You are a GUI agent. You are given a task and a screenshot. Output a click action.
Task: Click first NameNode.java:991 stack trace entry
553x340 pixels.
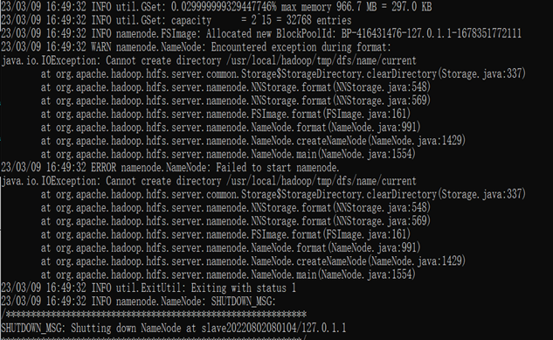231,127
